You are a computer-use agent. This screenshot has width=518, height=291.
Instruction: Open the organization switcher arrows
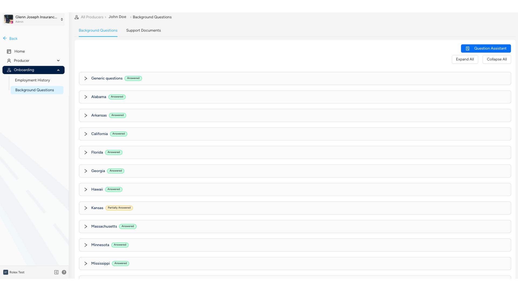click(62, 19)
